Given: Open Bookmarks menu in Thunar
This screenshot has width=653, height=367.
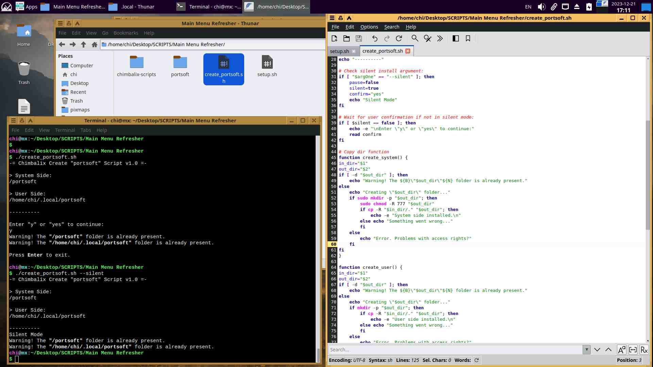Looking at the screenshot, I should point(125,33).
